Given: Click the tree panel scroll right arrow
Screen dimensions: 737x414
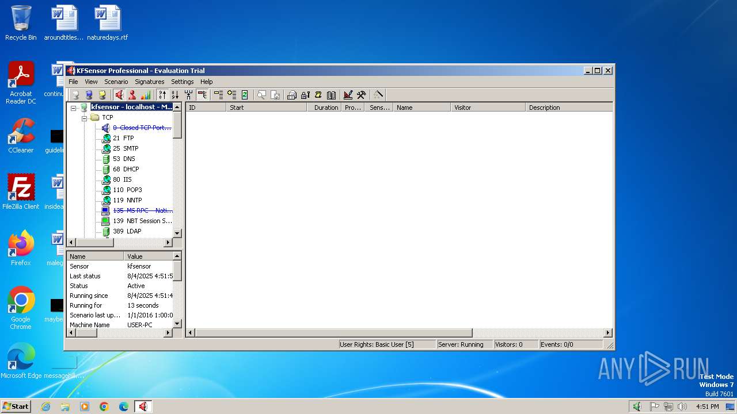Looking at the screenshot, I should coord(169,243).
